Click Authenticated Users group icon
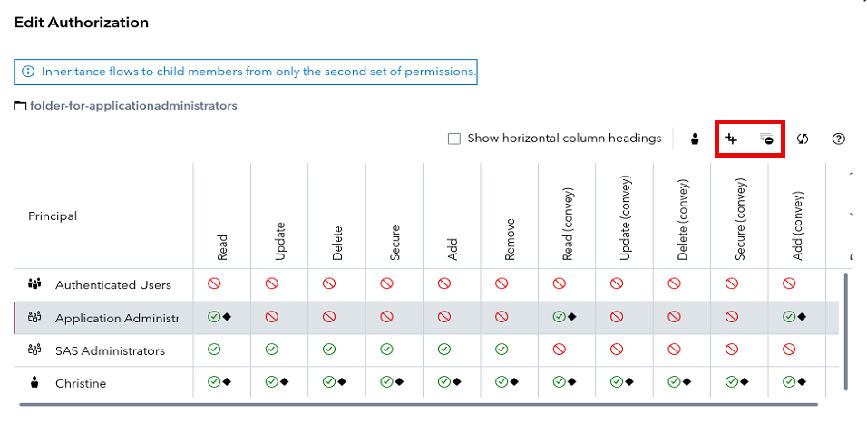The image size is (867, 422). click(x=35, y=284)
